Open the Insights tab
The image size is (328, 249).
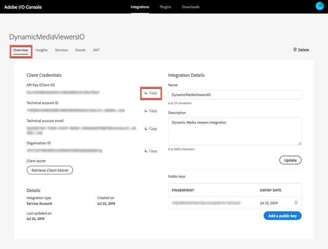(42, 50)
